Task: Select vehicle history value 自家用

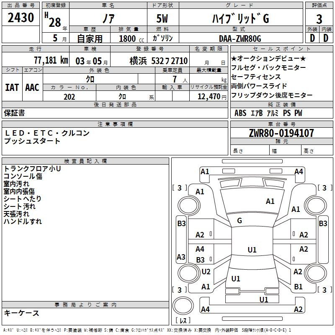Action: 90,39
